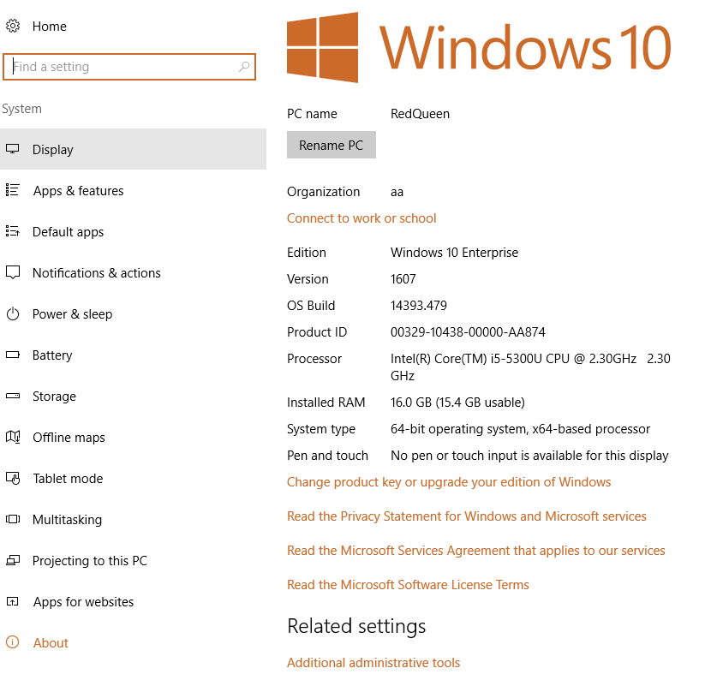
Task: Click the Projecting to this PC icon
Action: click(13, 561)
